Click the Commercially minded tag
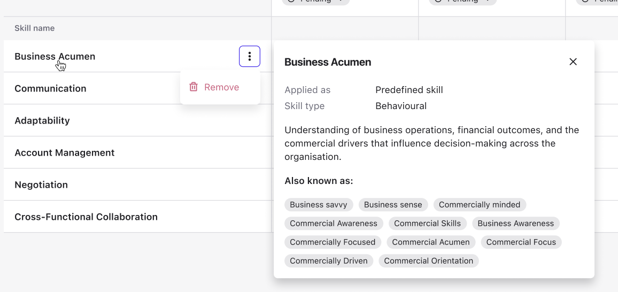The width and height of the screenshot is (618, 292). [x=480, y=204]
